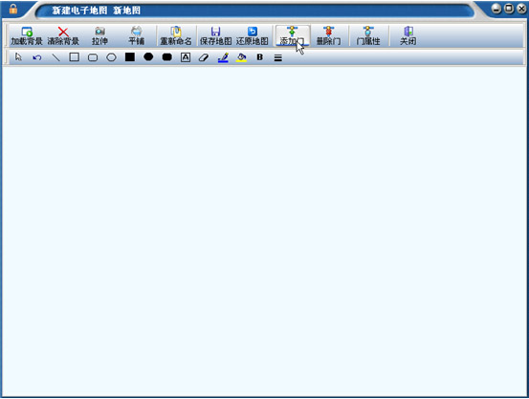Select the arrow pointer tool

coord(18,57)
